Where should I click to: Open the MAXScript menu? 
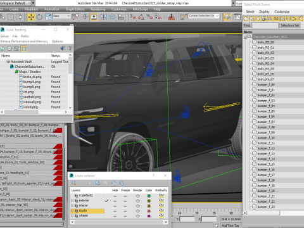click(x=140, y=9)
